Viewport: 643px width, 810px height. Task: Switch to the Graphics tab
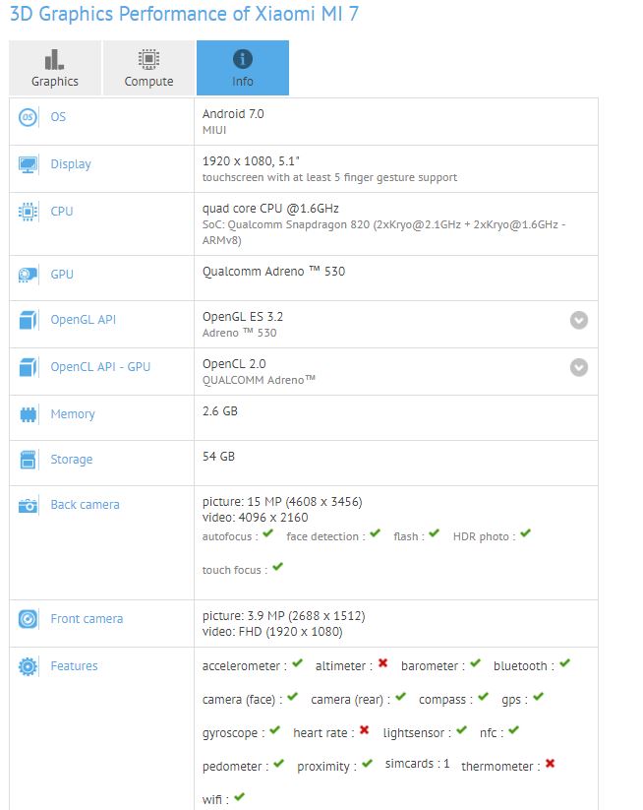55,68
